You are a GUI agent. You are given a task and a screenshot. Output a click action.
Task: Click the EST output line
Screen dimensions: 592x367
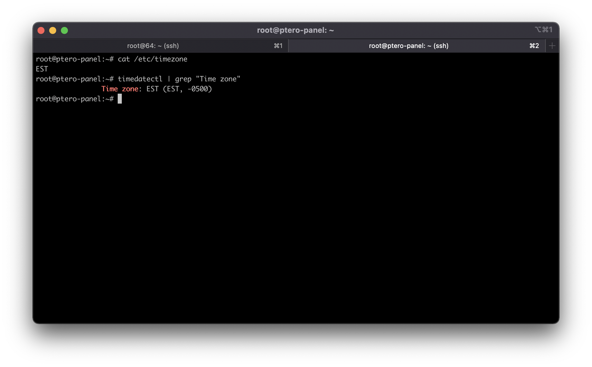42,69
